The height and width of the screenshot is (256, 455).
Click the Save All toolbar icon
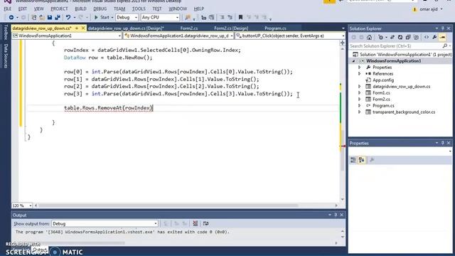click(58, 17)
